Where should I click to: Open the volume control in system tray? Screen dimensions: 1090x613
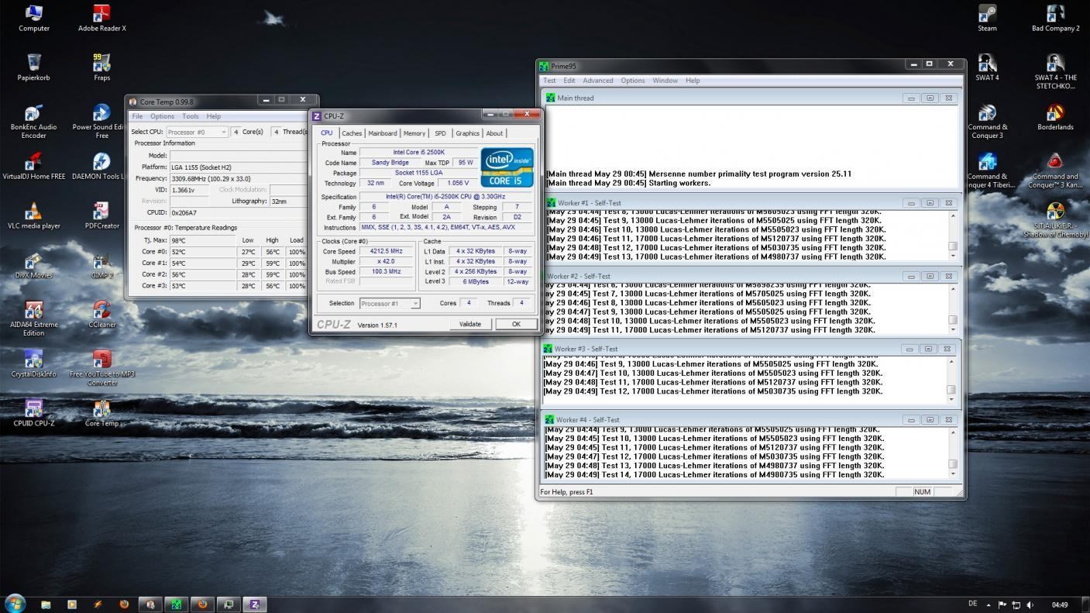[x=1030, y=604]
